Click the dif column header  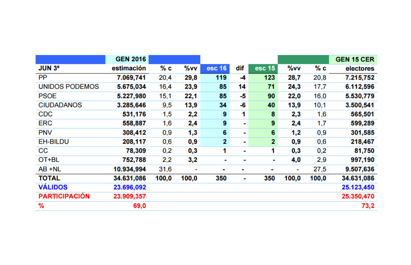(x=240, y=68)
